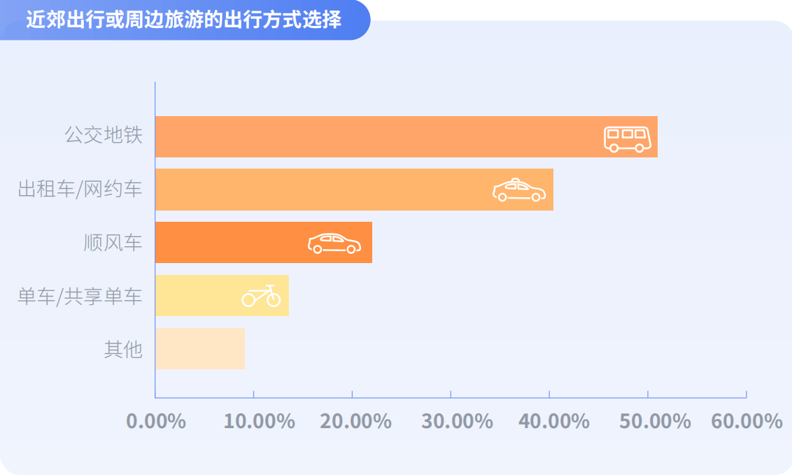The width and height of the screenshot is (792, 475).
Task: Click the 顺风车 category label
Action: [113, 243]
